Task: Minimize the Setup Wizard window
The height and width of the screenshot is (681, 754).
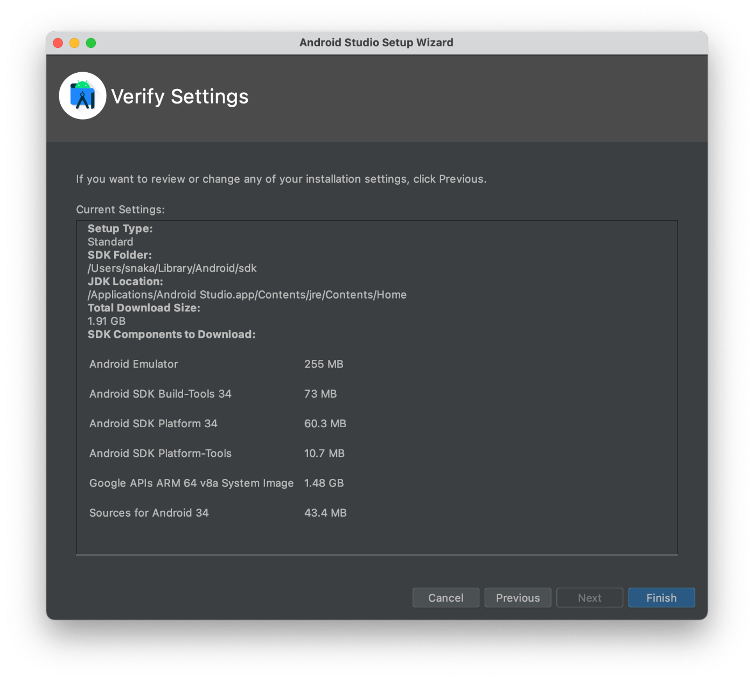Action: (x=74, y=43)
